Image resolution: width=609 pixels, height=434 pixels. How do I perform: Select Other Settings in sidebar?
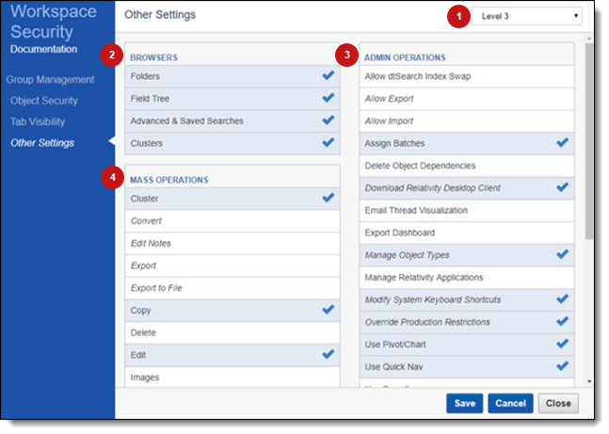coord(42,143)
